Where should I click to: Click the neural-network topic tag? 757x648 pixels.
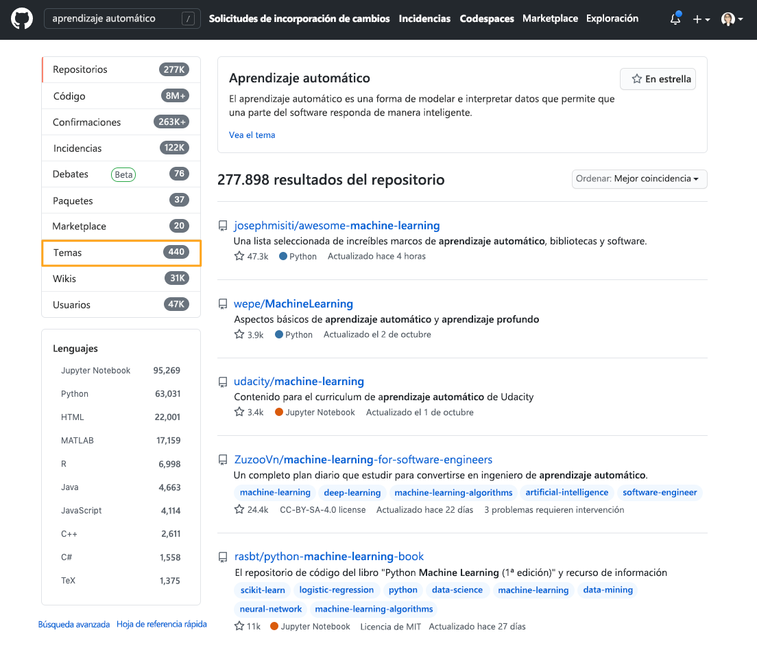[x=270, y=609]
